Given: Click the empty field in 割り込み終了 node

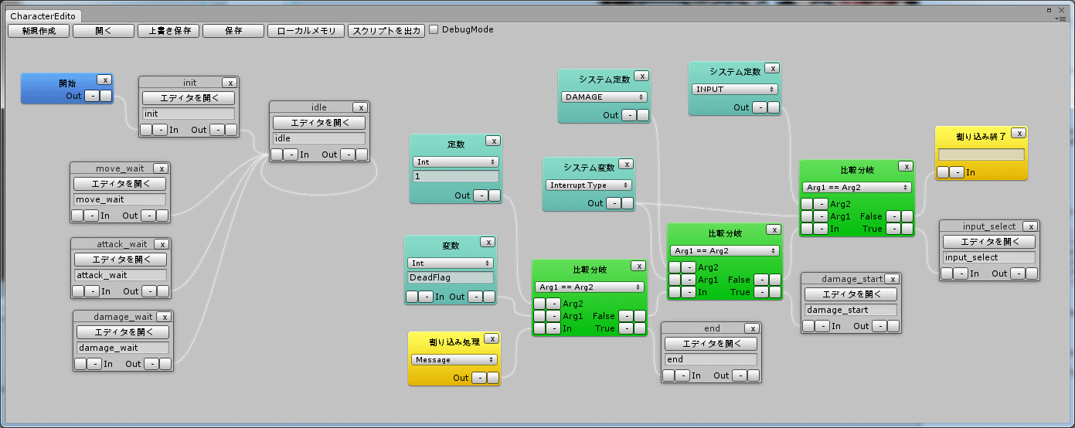Looking at the screenshot, I should [x=981, y=155].
